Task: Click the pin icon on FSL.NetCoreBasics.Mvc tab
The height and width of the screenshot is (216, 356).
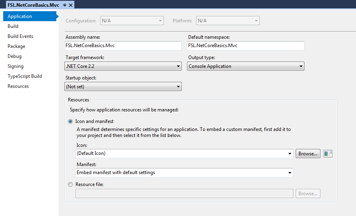Action: [65, 5]
